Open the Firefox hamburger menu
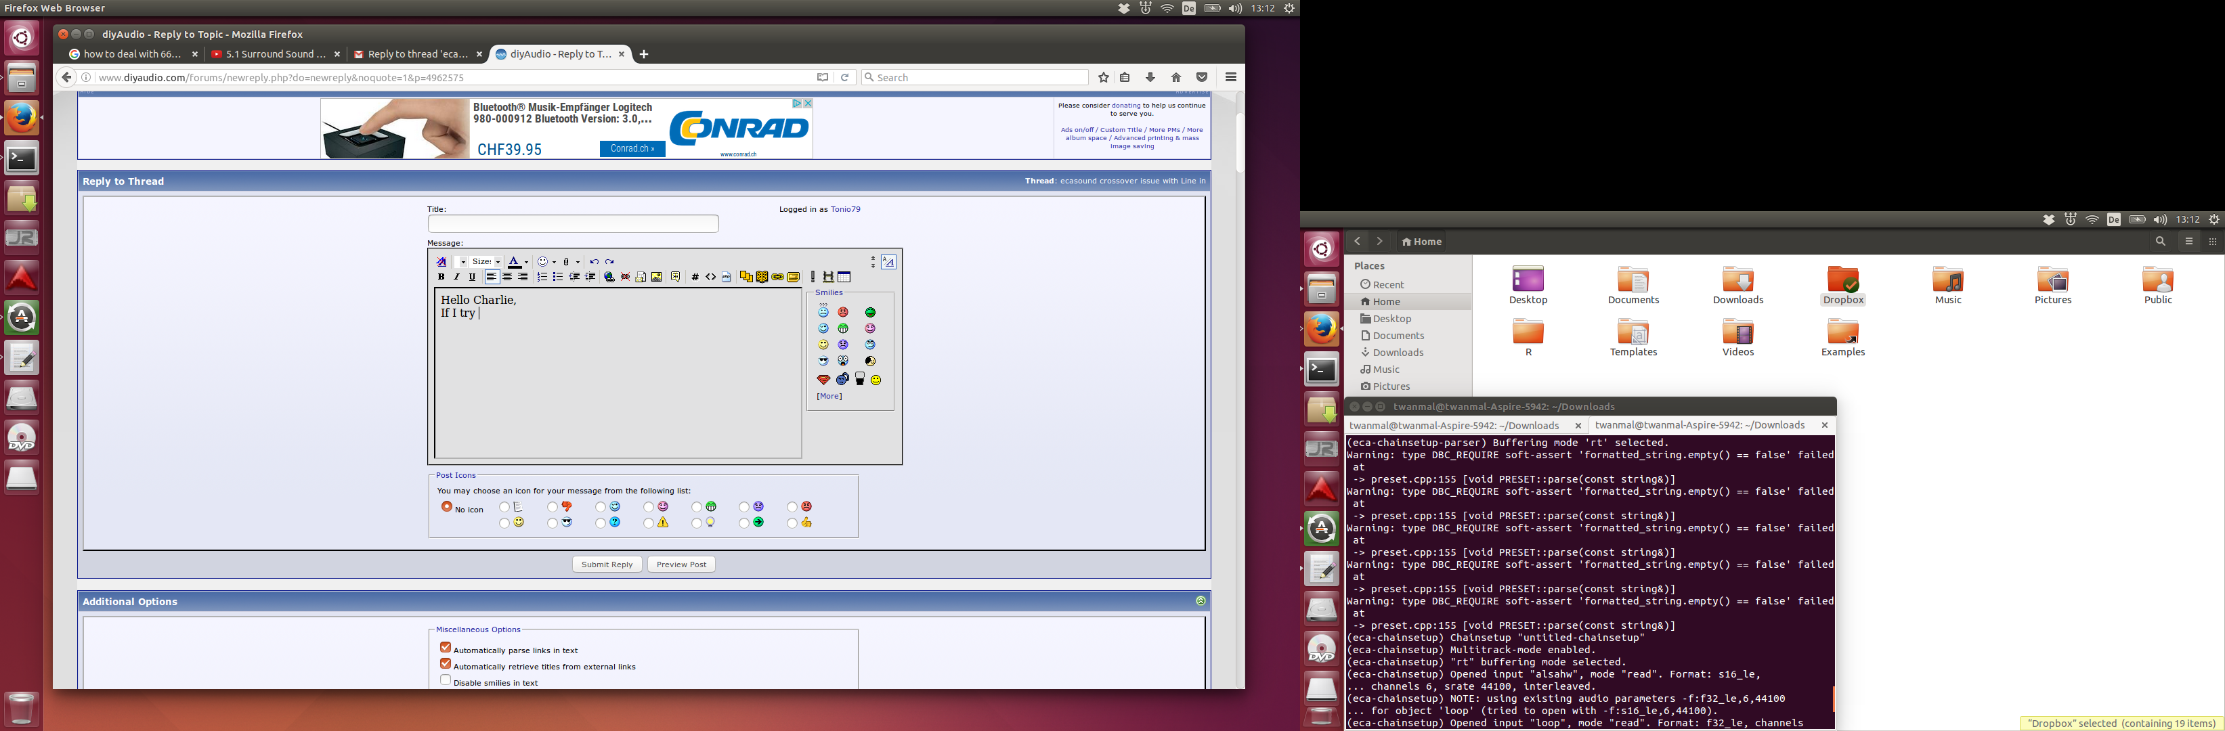Image resolution: width=2225 pixels, height=731 pixels. [1231, 76]
